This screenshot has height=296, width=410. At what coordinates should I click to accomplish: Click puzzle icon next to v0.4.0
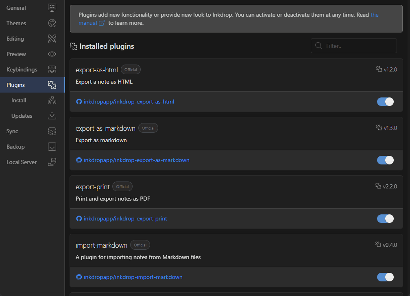click(x=378, y=244)
